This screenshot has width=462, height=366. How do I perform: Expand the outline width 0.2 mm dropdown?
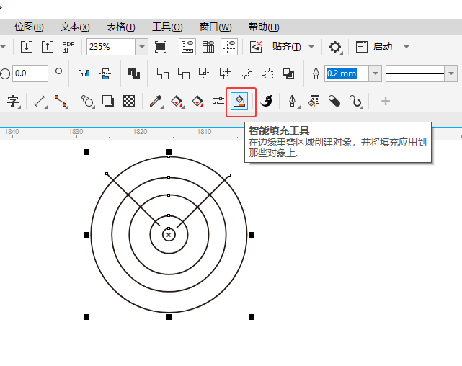coord(375,73)
